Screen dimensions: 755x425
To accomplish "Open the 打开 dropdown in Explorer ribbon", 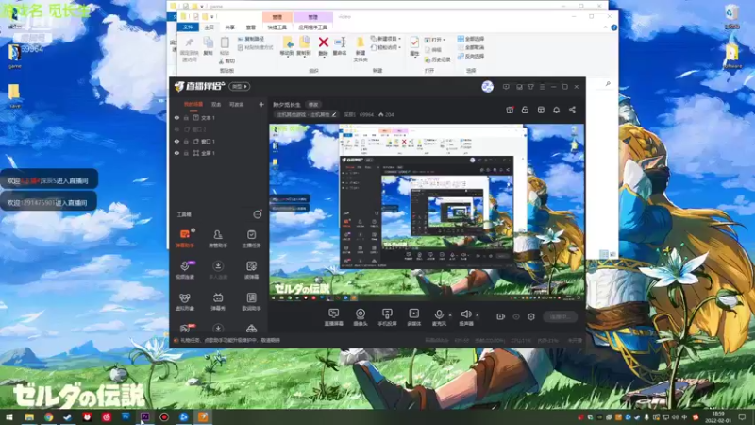I will click(x=435, y=40).
